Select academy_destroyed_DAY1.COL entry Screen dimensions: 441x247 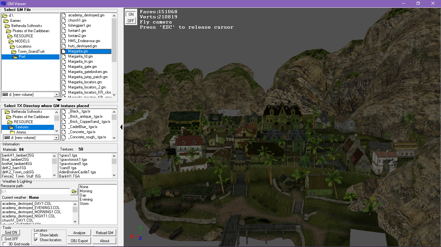[x=27, y=204]
